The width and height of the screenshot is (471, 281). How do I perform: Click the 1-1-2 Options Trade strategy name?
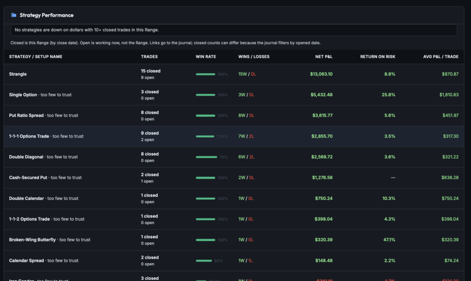[x=29, y=219]
